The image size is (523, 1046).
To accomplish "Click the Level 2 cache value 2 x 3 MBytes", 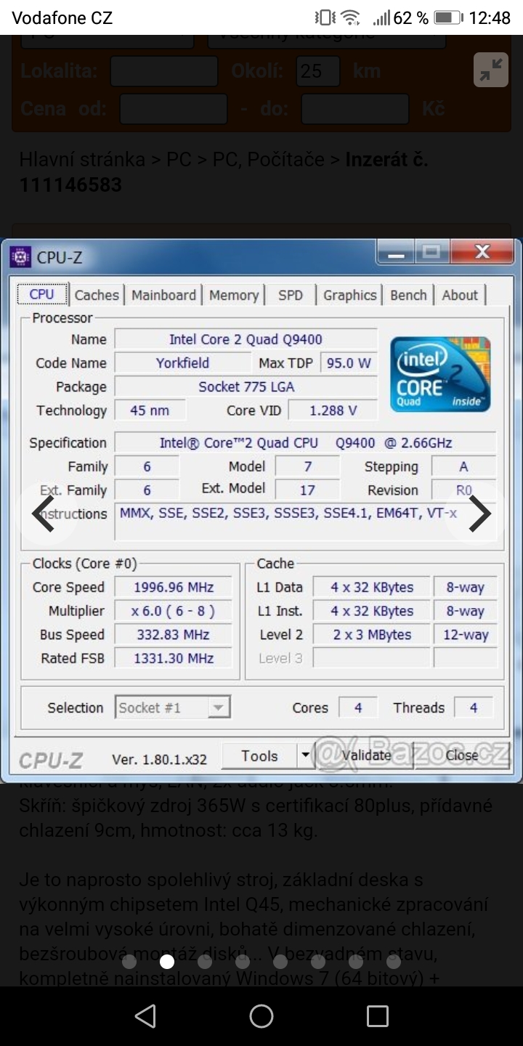I will 372,634.
